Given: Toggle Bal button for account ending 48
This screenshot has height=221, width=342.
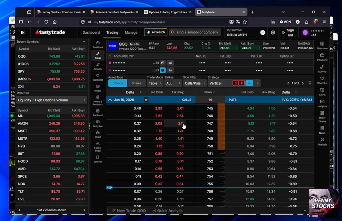Looking at the screenshot, I should click(170, 63).
